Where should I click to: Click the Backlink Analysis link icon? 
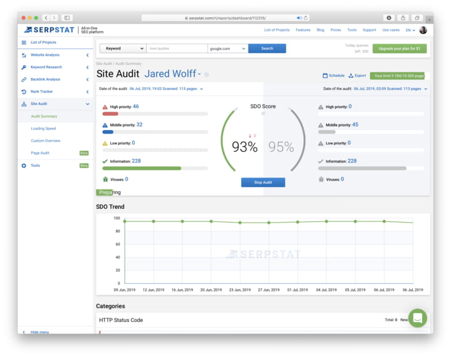(x=24, y=79)
